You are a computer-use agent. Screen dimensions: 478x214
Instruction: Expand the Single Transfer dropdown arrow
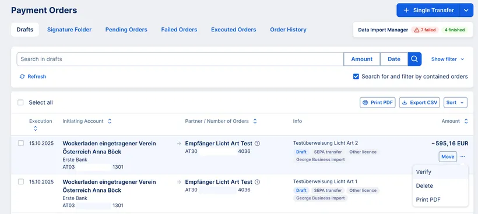click(466, 10)
